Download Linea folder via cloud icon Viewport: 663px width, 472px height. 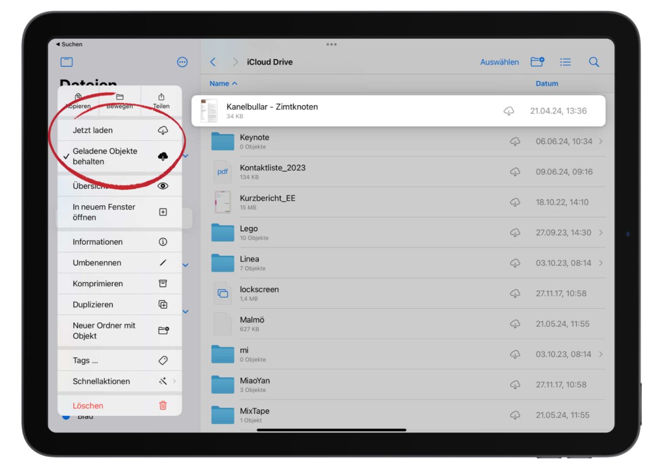coord(515,263)
